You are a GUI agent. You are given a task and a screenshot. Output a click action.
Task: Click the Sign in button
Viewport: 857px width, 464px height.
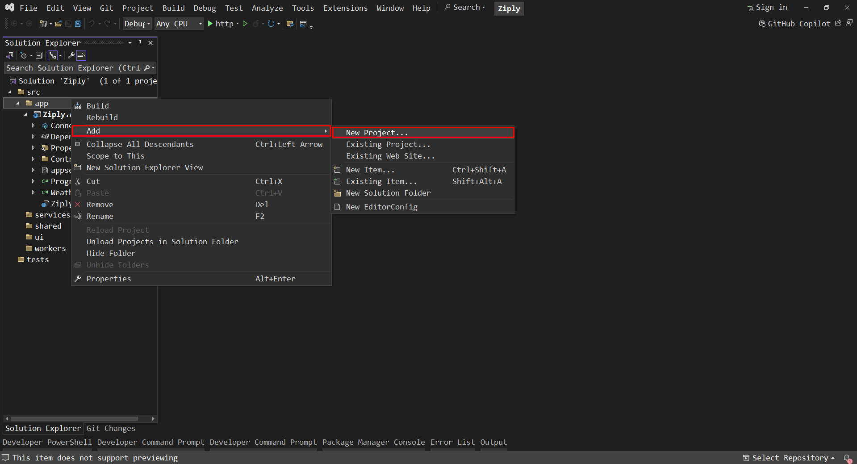click(767, 8)
